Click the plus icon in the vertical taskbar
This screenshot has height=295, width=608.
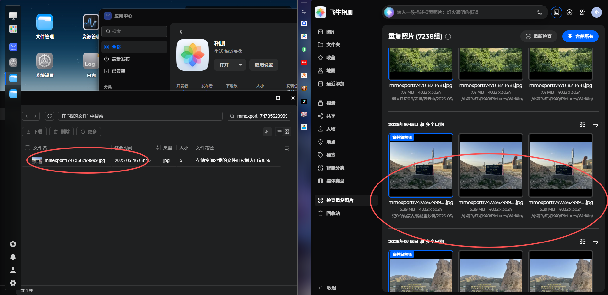pyautogui.click(x=304, y=140)
